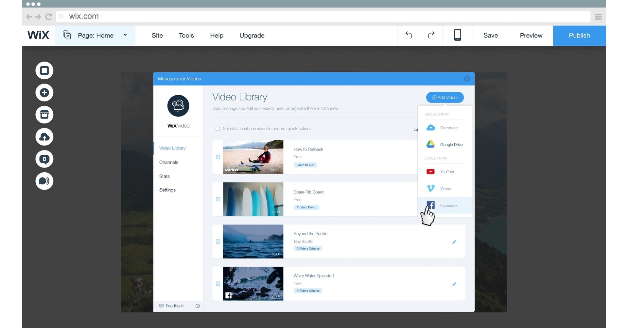Click the undo arrow in the toolbar
628x328 pixels.
[x=408, y=35]
